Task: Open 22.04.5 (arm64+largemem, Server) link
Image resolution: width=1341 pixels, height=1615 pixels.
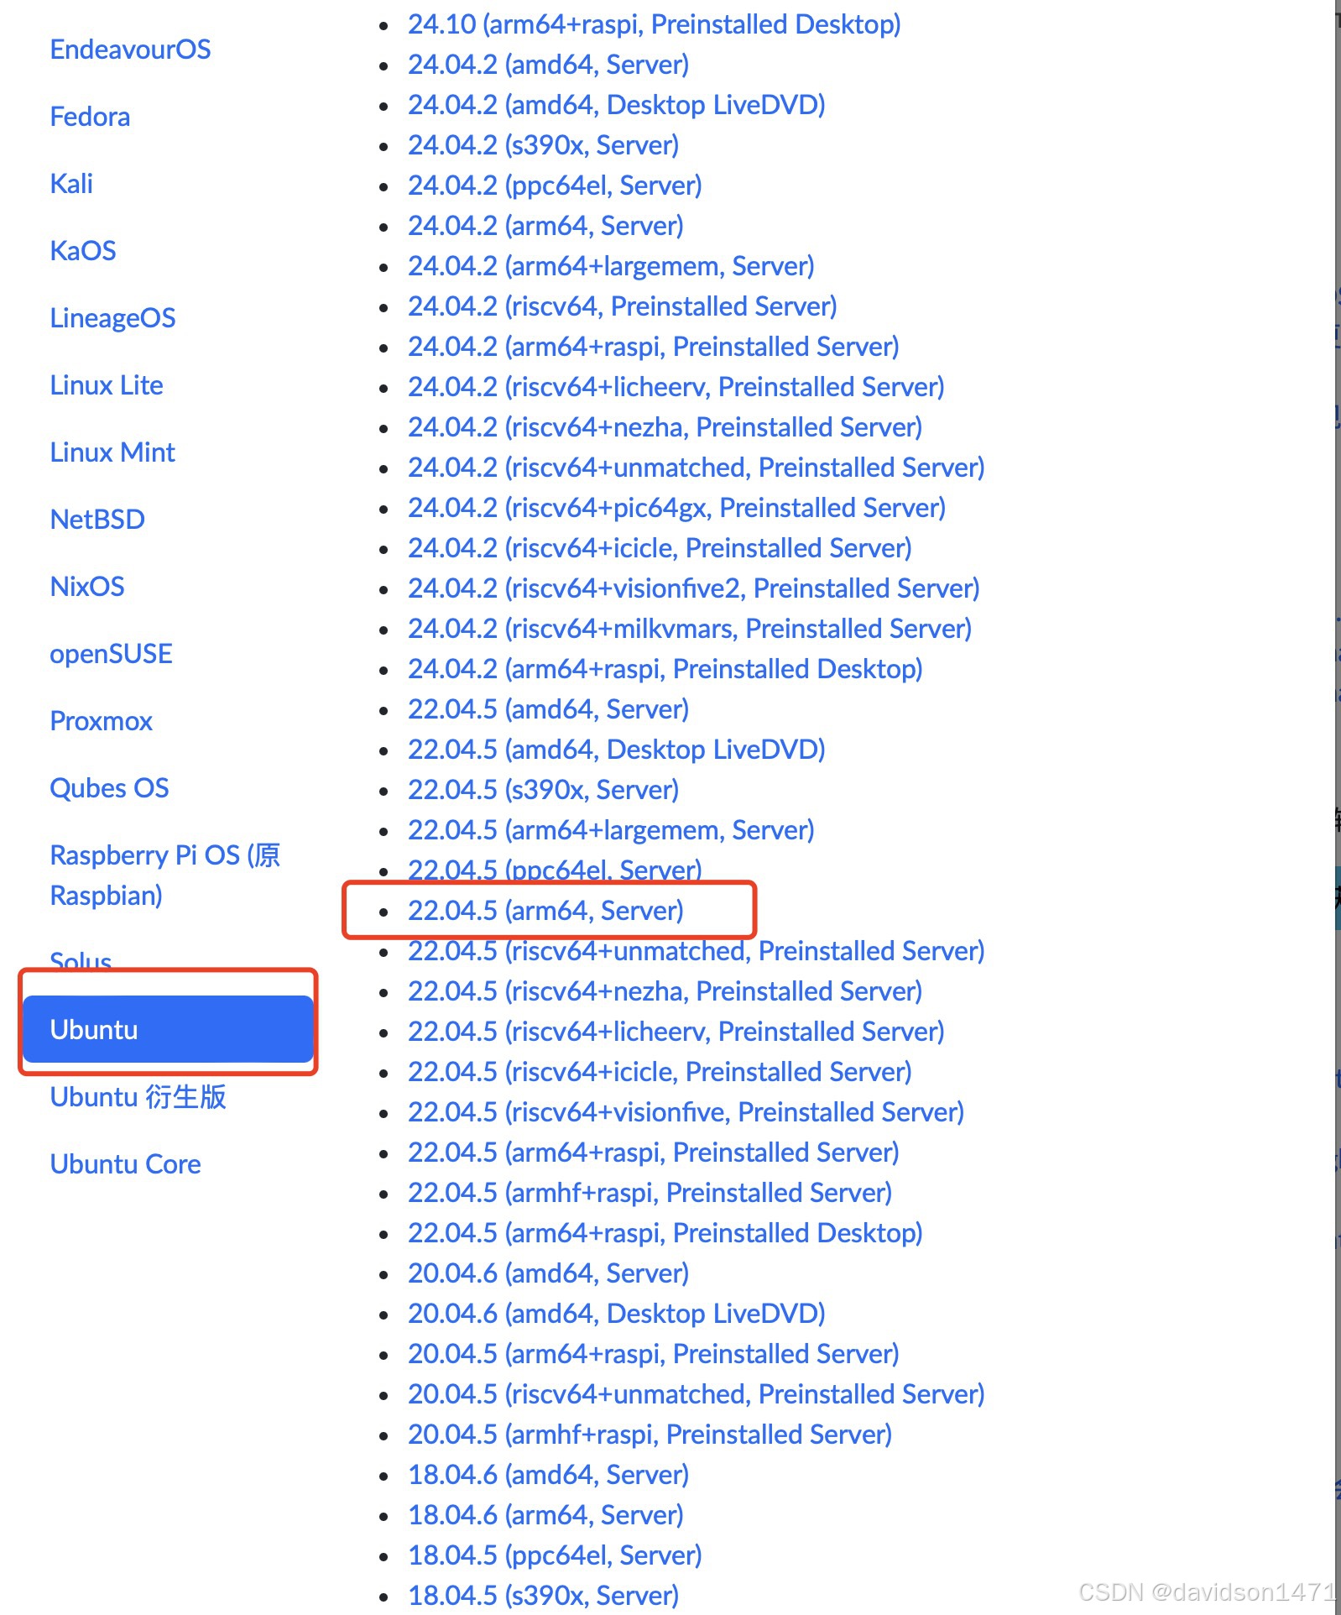Action: 611,830
